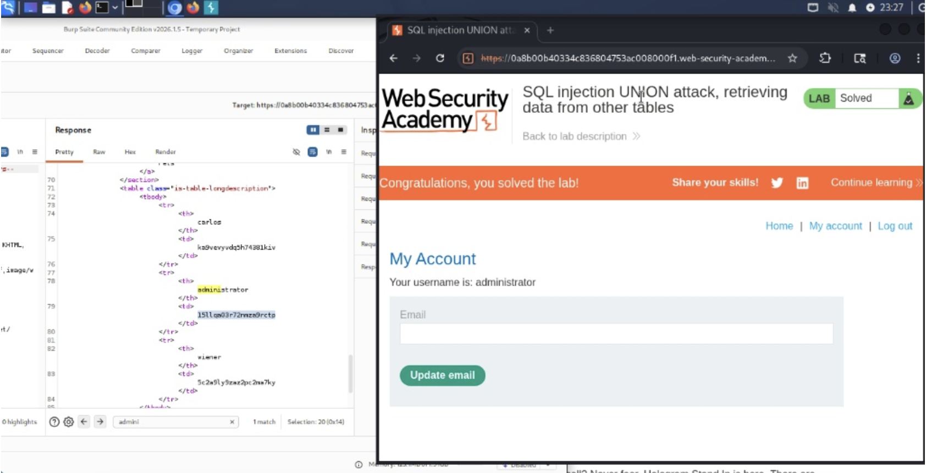Click the Log out link
926x473 pixels.
click(x=895, y=226)
